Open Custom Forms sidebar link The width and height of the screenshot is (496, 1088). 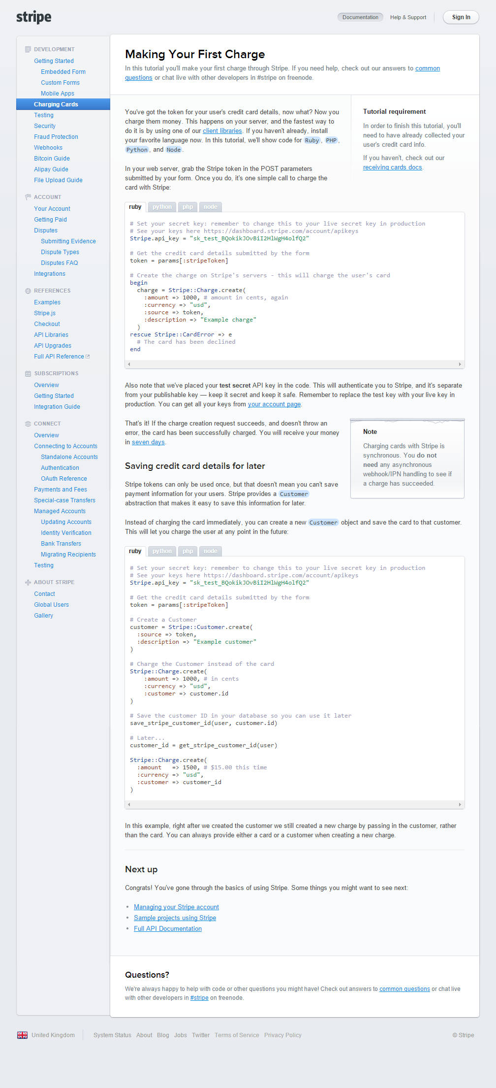(x=60, y=83)
